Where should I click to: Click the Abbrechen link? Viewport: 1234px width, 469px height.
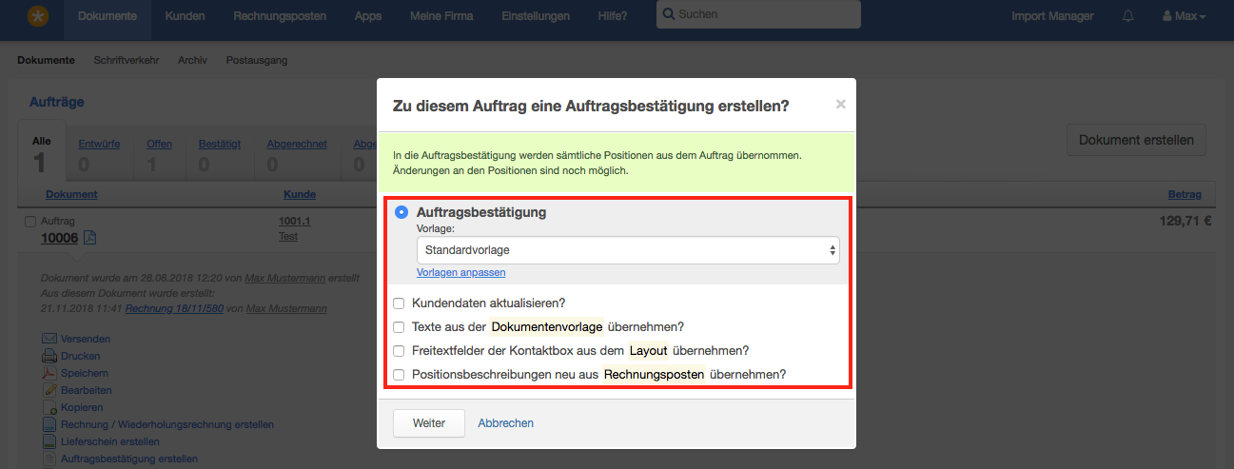coord(505,423)
